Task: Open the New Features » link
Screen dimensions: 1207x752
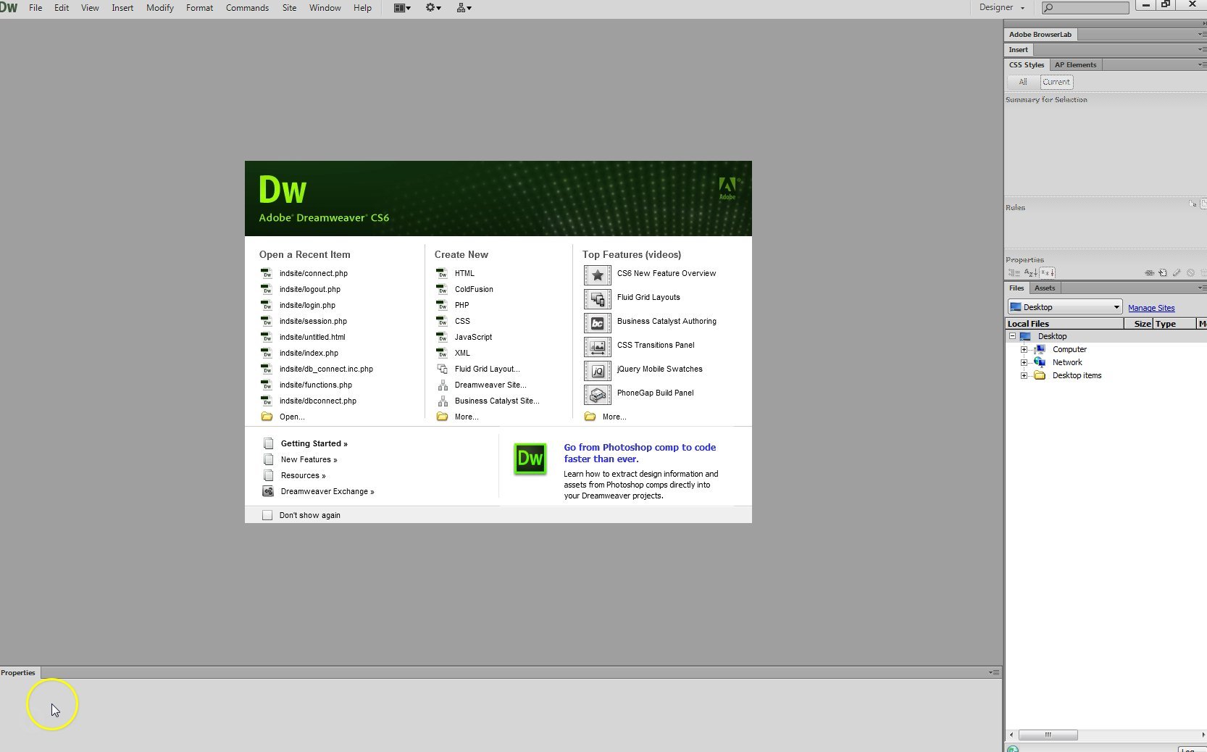Action: click(309, 459)
